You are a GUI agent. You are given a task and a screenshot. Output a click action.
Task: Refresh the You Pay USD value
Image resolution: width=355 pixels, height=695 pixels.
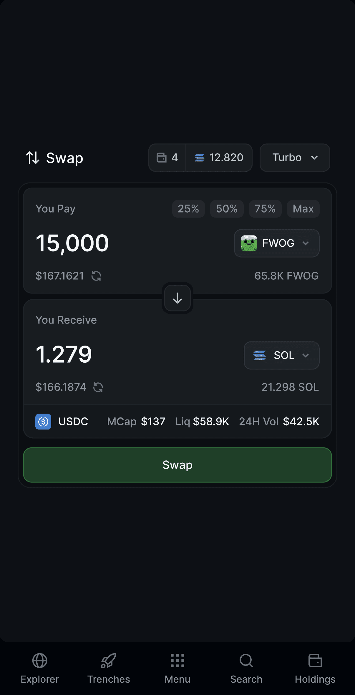click(97, 276)
